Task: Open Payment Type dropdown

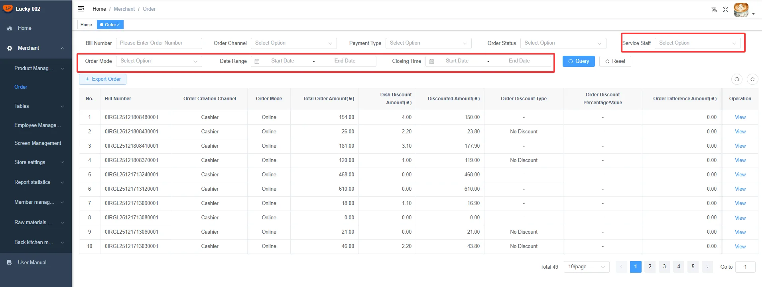Action: (x=429, y=43)
